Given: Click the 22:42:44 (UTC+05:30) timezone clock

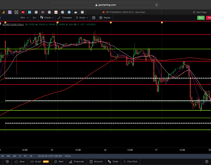Looking at the screenshot, I should coord(50,156).
